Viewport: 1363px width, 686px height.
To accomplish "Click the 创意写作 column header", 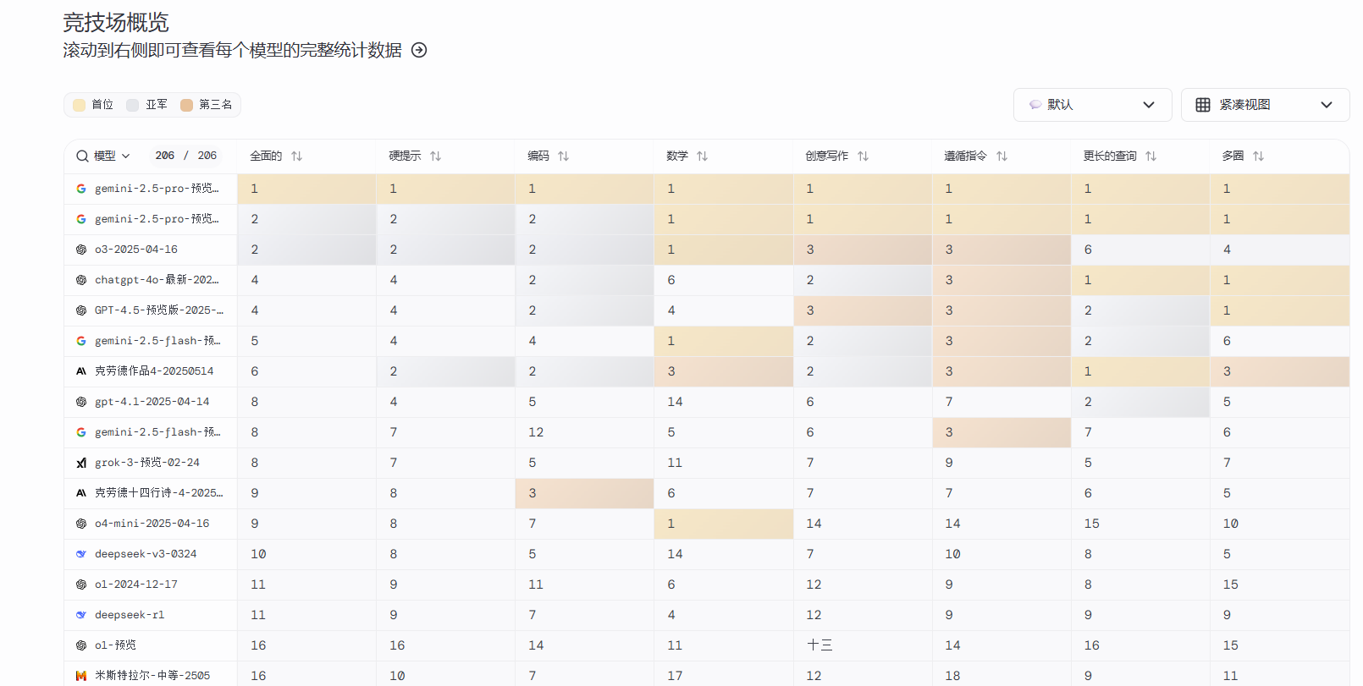I will [x=826, y=156].
